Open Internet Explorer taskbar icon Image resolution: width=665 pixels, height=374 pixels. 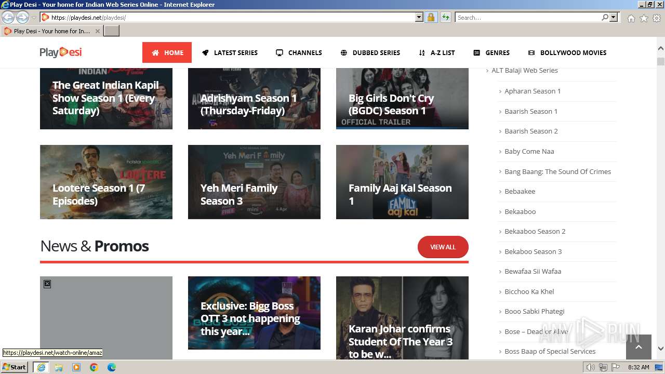(x=41, y=367)
